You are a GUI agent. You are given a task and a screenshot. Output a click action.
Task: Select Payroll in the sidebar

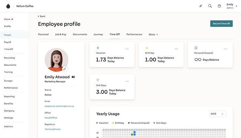point(8,42)
